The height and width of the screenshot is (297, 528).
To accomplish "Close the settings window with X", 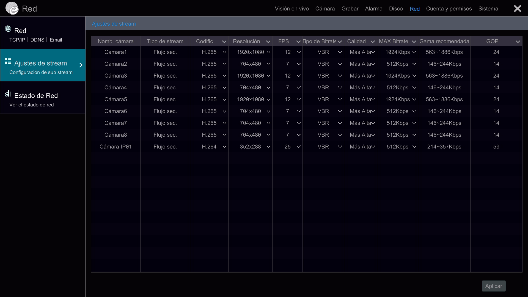I will [518, 9].
